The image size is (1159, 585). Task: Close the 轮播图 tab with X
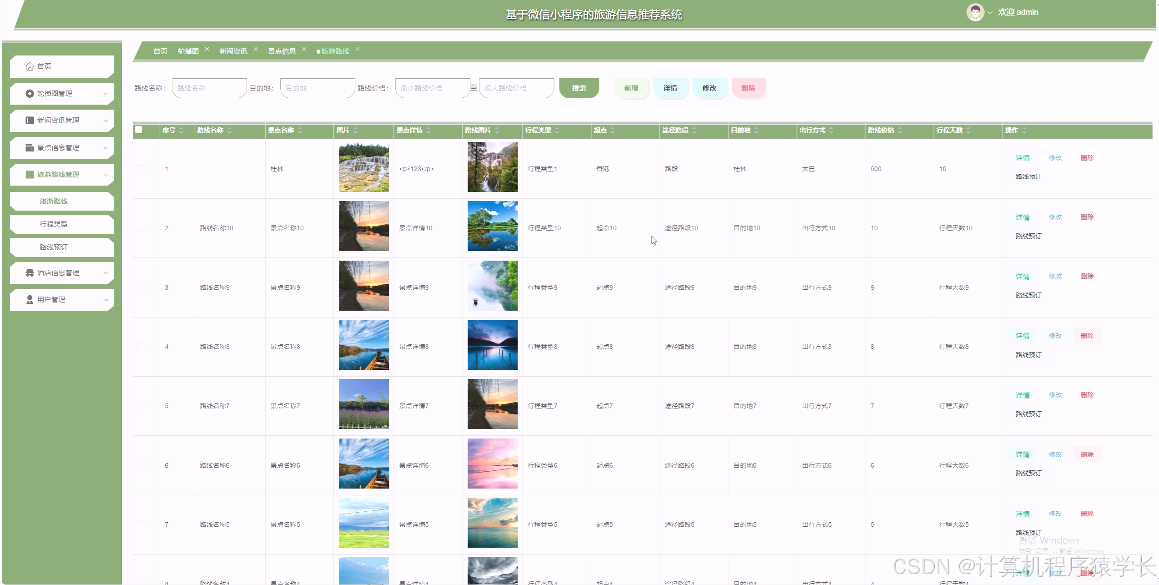(x=207, y=49)
